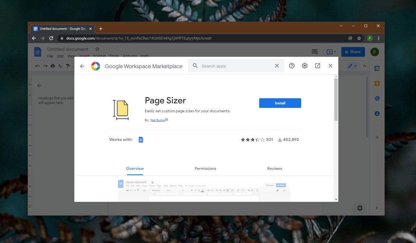Hide the right side panel with the chevron
This screenshot has height=243, width=416.
[377, 207]
